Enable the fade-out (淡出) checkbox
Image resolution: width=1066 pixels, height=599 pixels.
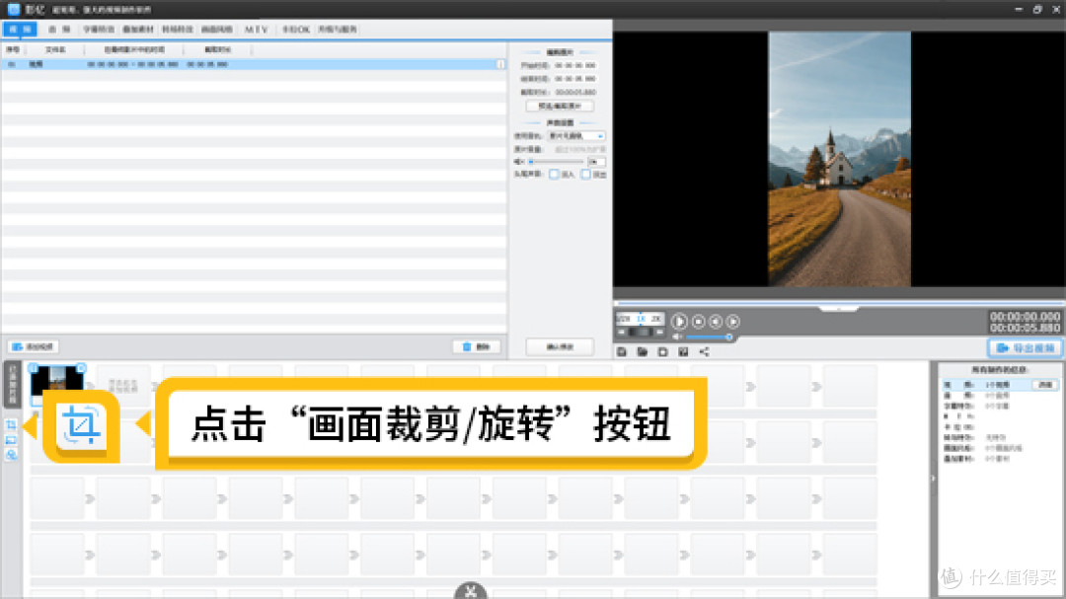pyautogui.click(x=585, y=175)
